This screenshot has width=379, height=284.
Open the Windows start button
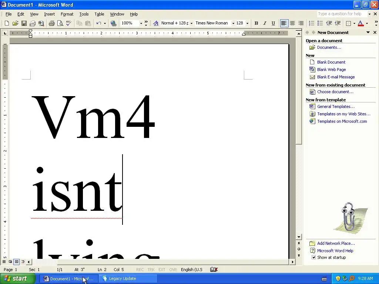[x=17, y=278]
